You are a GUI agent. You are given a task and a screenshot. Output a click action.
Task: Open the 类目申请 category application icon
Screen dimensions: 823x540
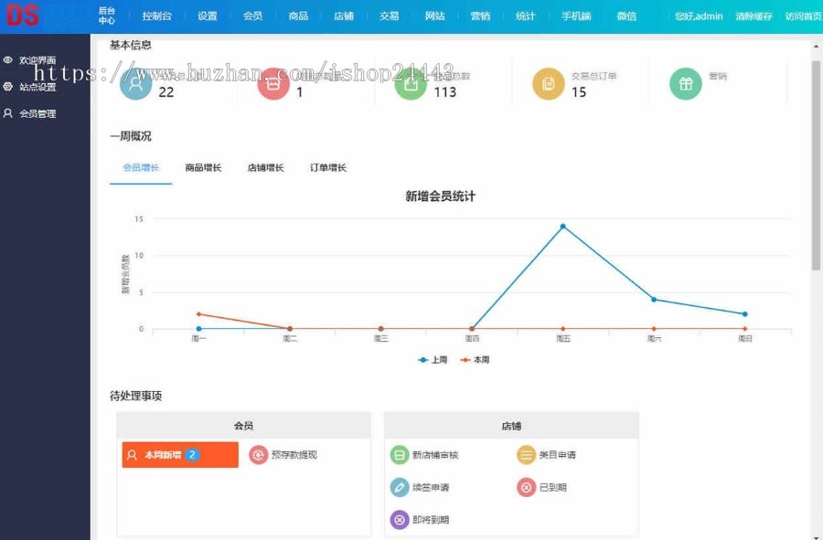[x=526, y=454]
